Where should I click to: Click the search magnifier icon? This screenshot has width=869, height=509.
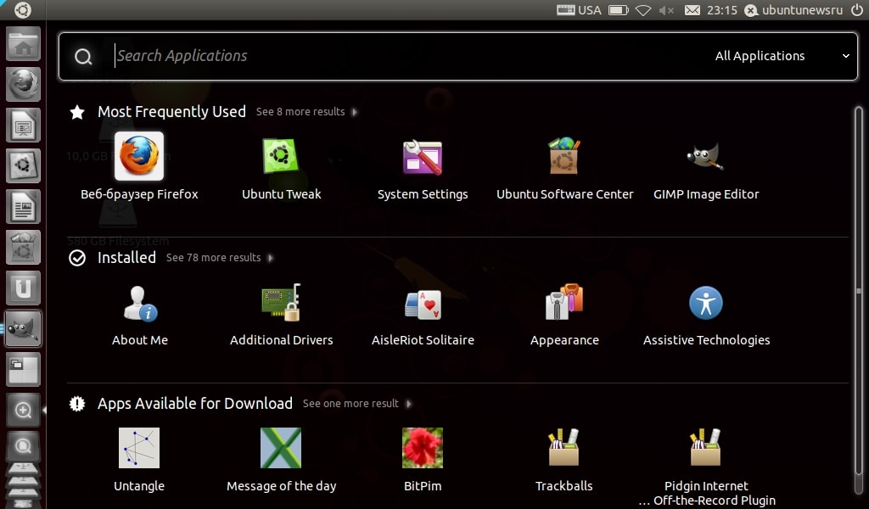(83, 57)
